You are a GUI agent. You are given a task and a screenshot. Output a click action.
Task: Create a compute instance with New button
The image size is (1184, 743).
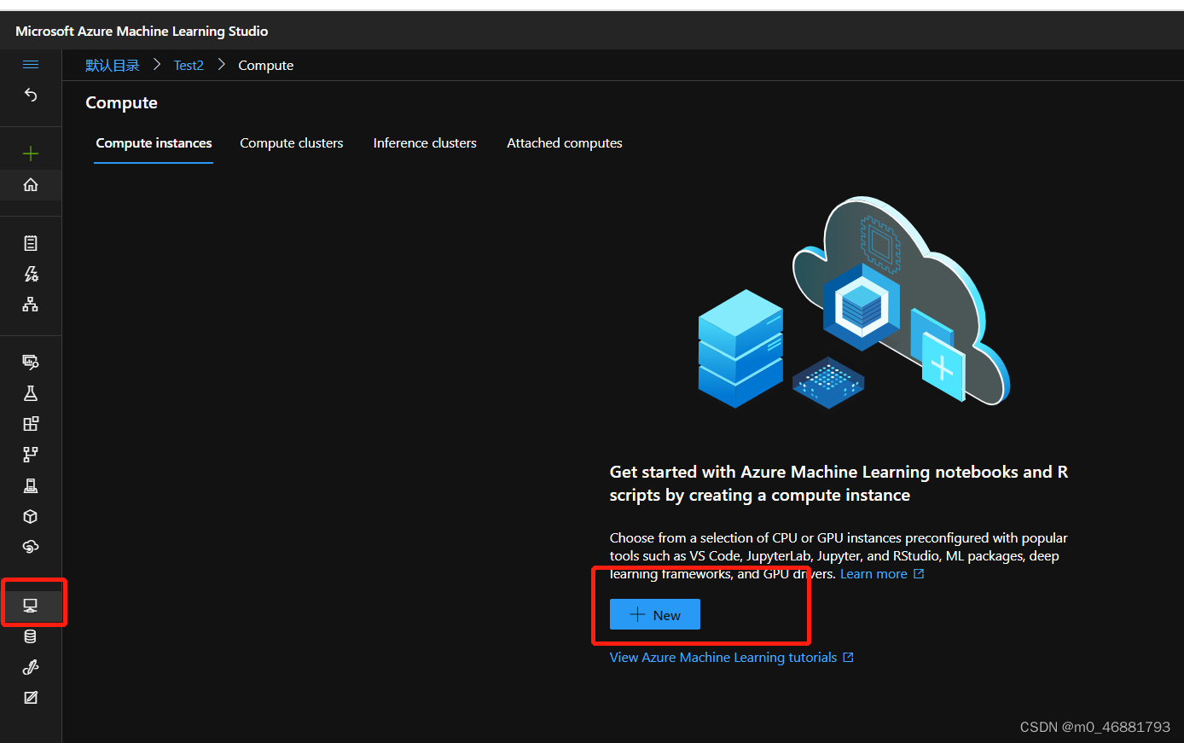(655, 615)
